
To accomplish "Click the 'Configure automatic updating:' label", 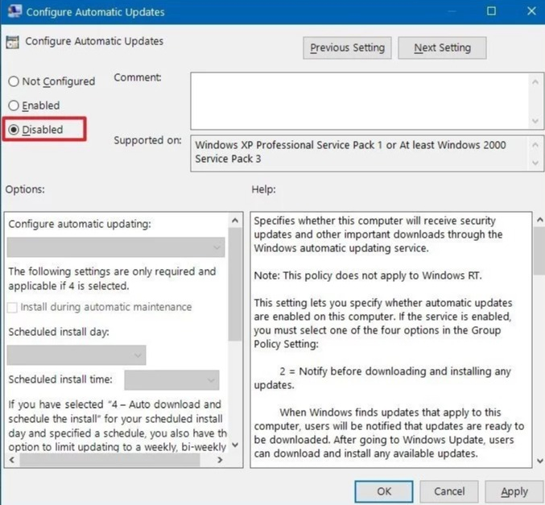I will (x=80, y=224).
